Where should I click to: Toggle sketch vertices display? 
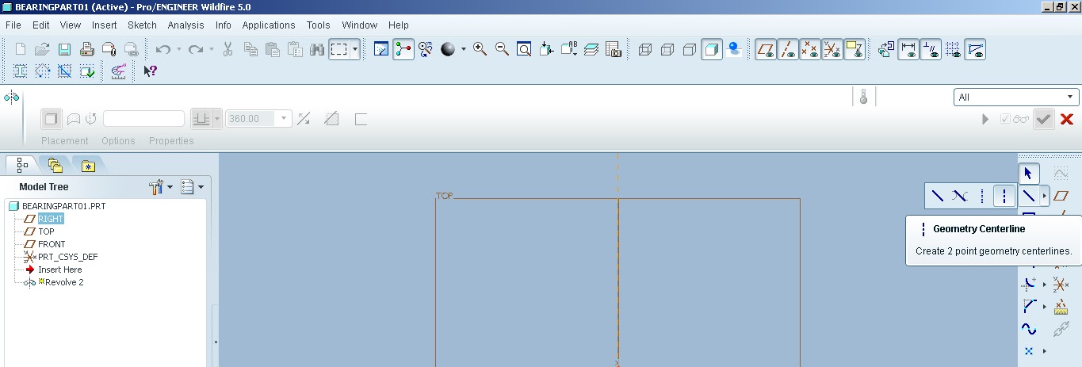(x=975, y=49)
